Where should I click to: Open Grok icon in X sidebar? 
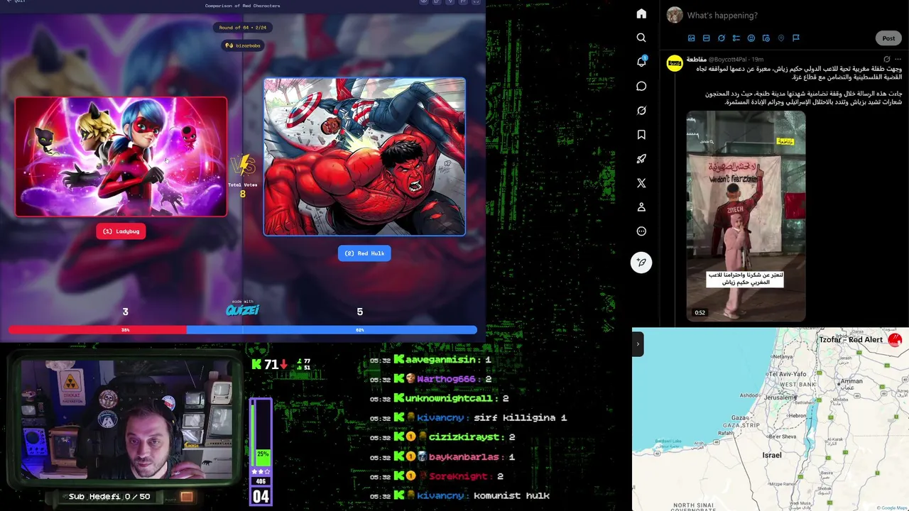641,110
